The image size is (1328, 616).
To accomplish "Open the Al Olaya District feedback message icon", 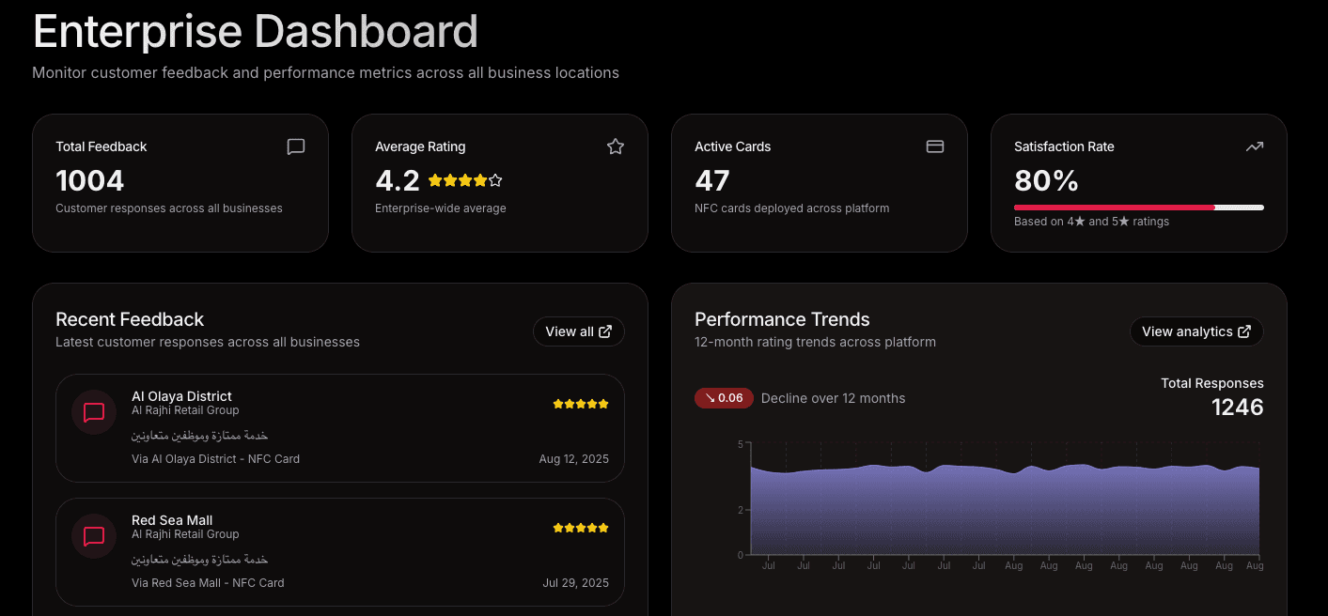I will pyautogui.click(x=93, y=411).
